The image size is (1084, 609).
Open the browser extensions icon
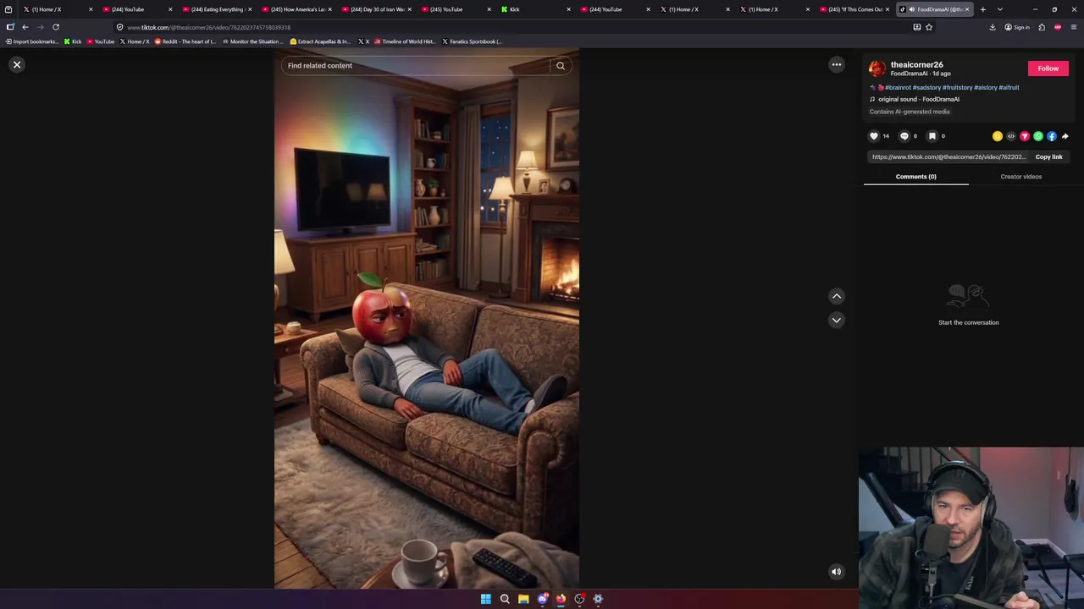[x=1042, y=27]
